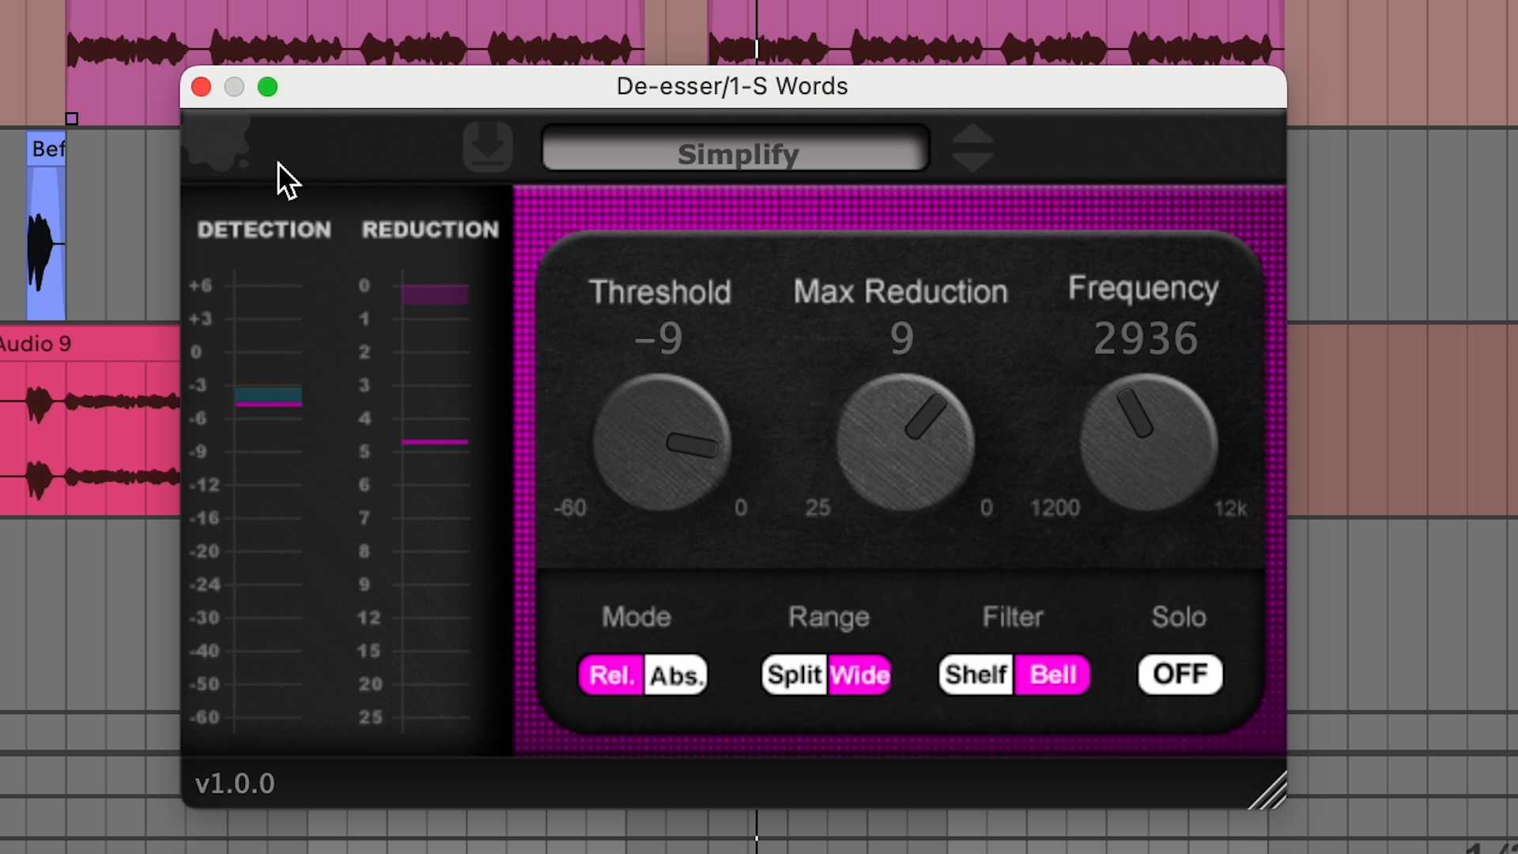This screenshot has width=1518, height=854.
Task: Click the DETECTION meter heading
Action: pos(264,230)
